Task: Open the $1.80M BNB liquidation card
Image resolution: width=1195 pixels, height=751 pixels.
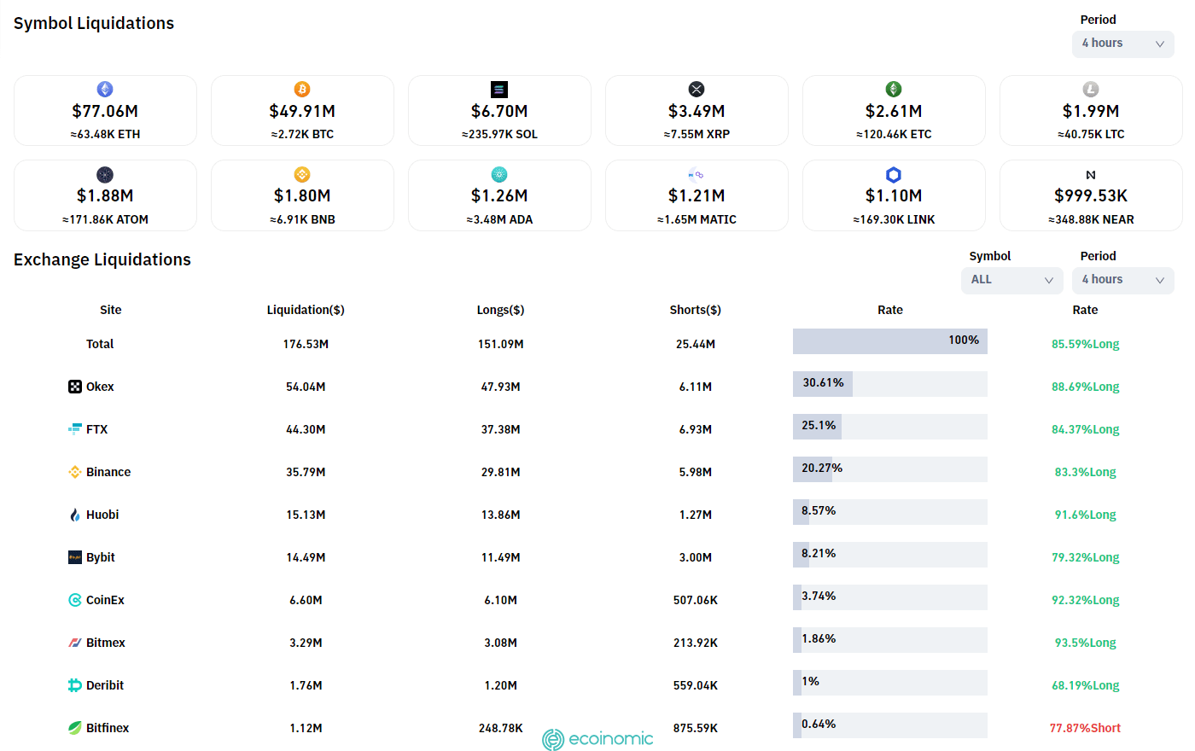Action: [302, 195]
